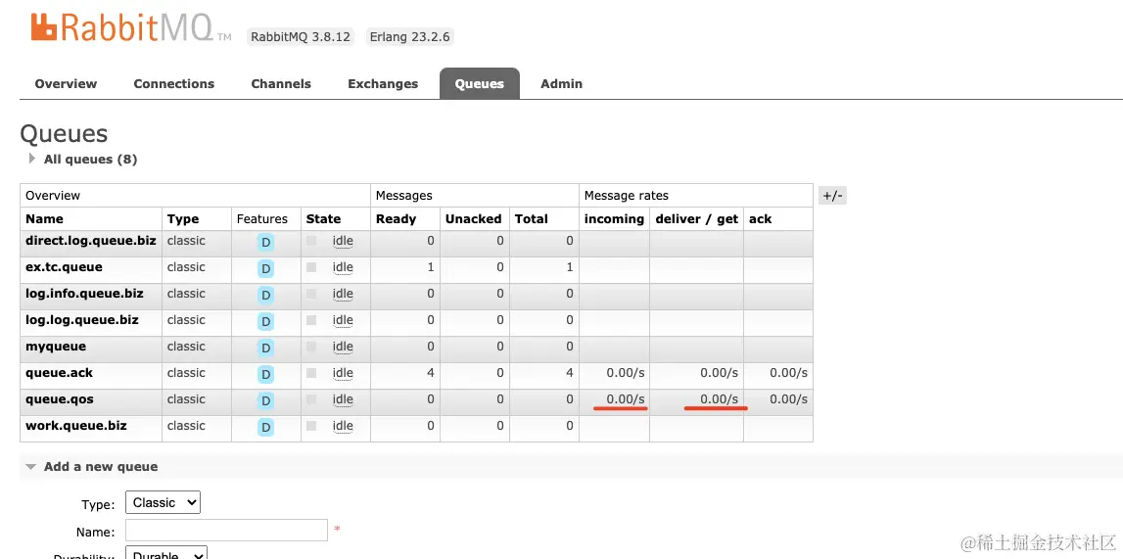
Task: Open the queue.ack queue link
Action: click(59, 373)
